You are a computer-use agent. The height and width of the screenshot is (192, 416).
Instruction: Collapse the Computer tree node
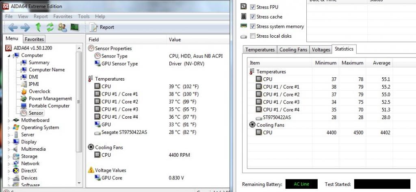click(x=9, y=55)
